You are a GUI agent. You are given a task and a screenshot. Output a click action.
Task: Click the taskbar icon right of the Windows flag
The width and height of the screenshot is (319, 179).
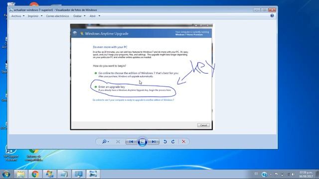pos(64,174)
